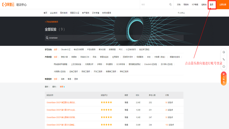Screen dimensions: 229x129
Task: Open 客户案例 navigation item
Action: coord(86,13)
